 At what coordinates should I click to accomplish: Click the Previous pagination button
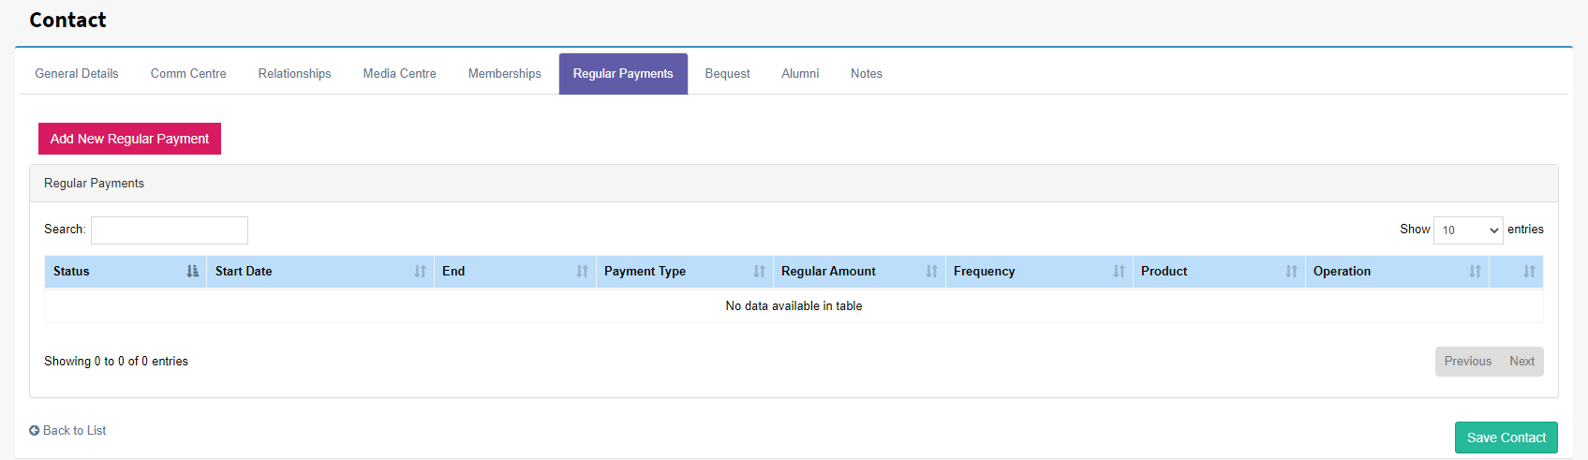click(x=1468, y=362)
